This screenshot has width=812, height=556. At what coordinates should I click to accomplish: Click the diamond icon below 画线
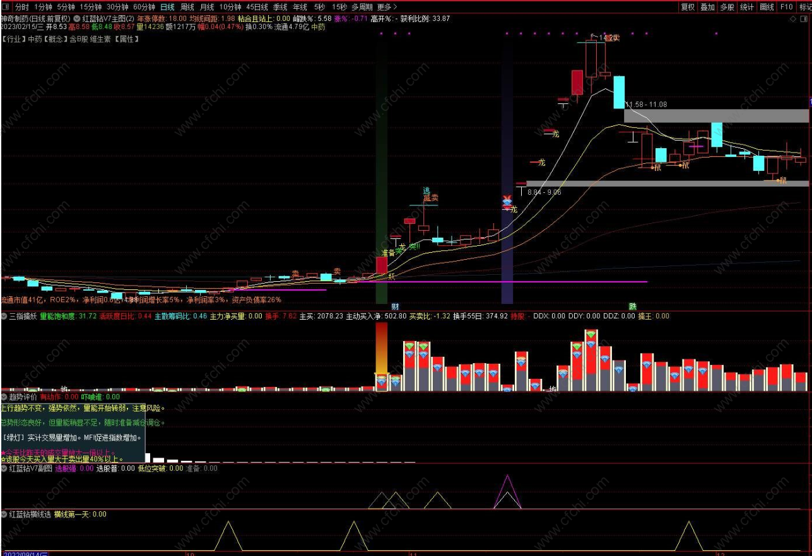click(794, 20)
